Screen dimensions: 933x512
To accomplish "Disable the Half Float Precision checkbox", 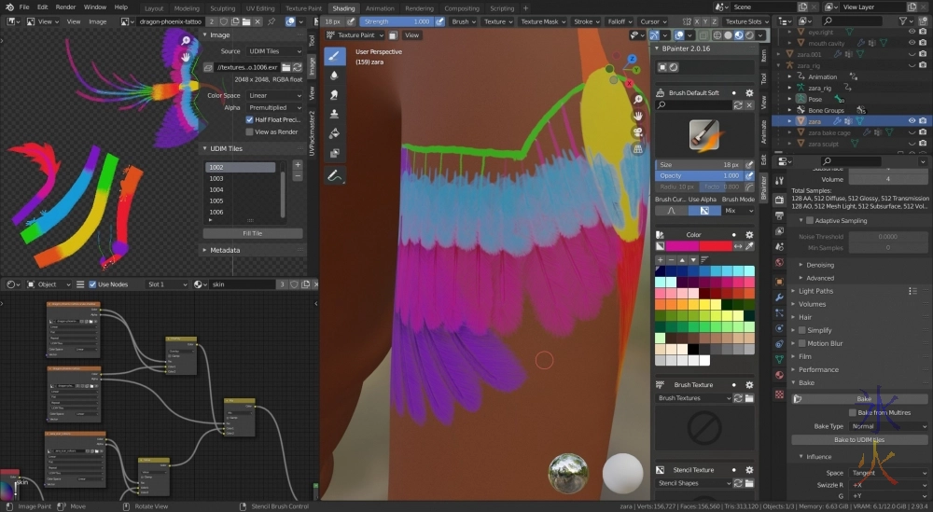I will coord(249,119).
